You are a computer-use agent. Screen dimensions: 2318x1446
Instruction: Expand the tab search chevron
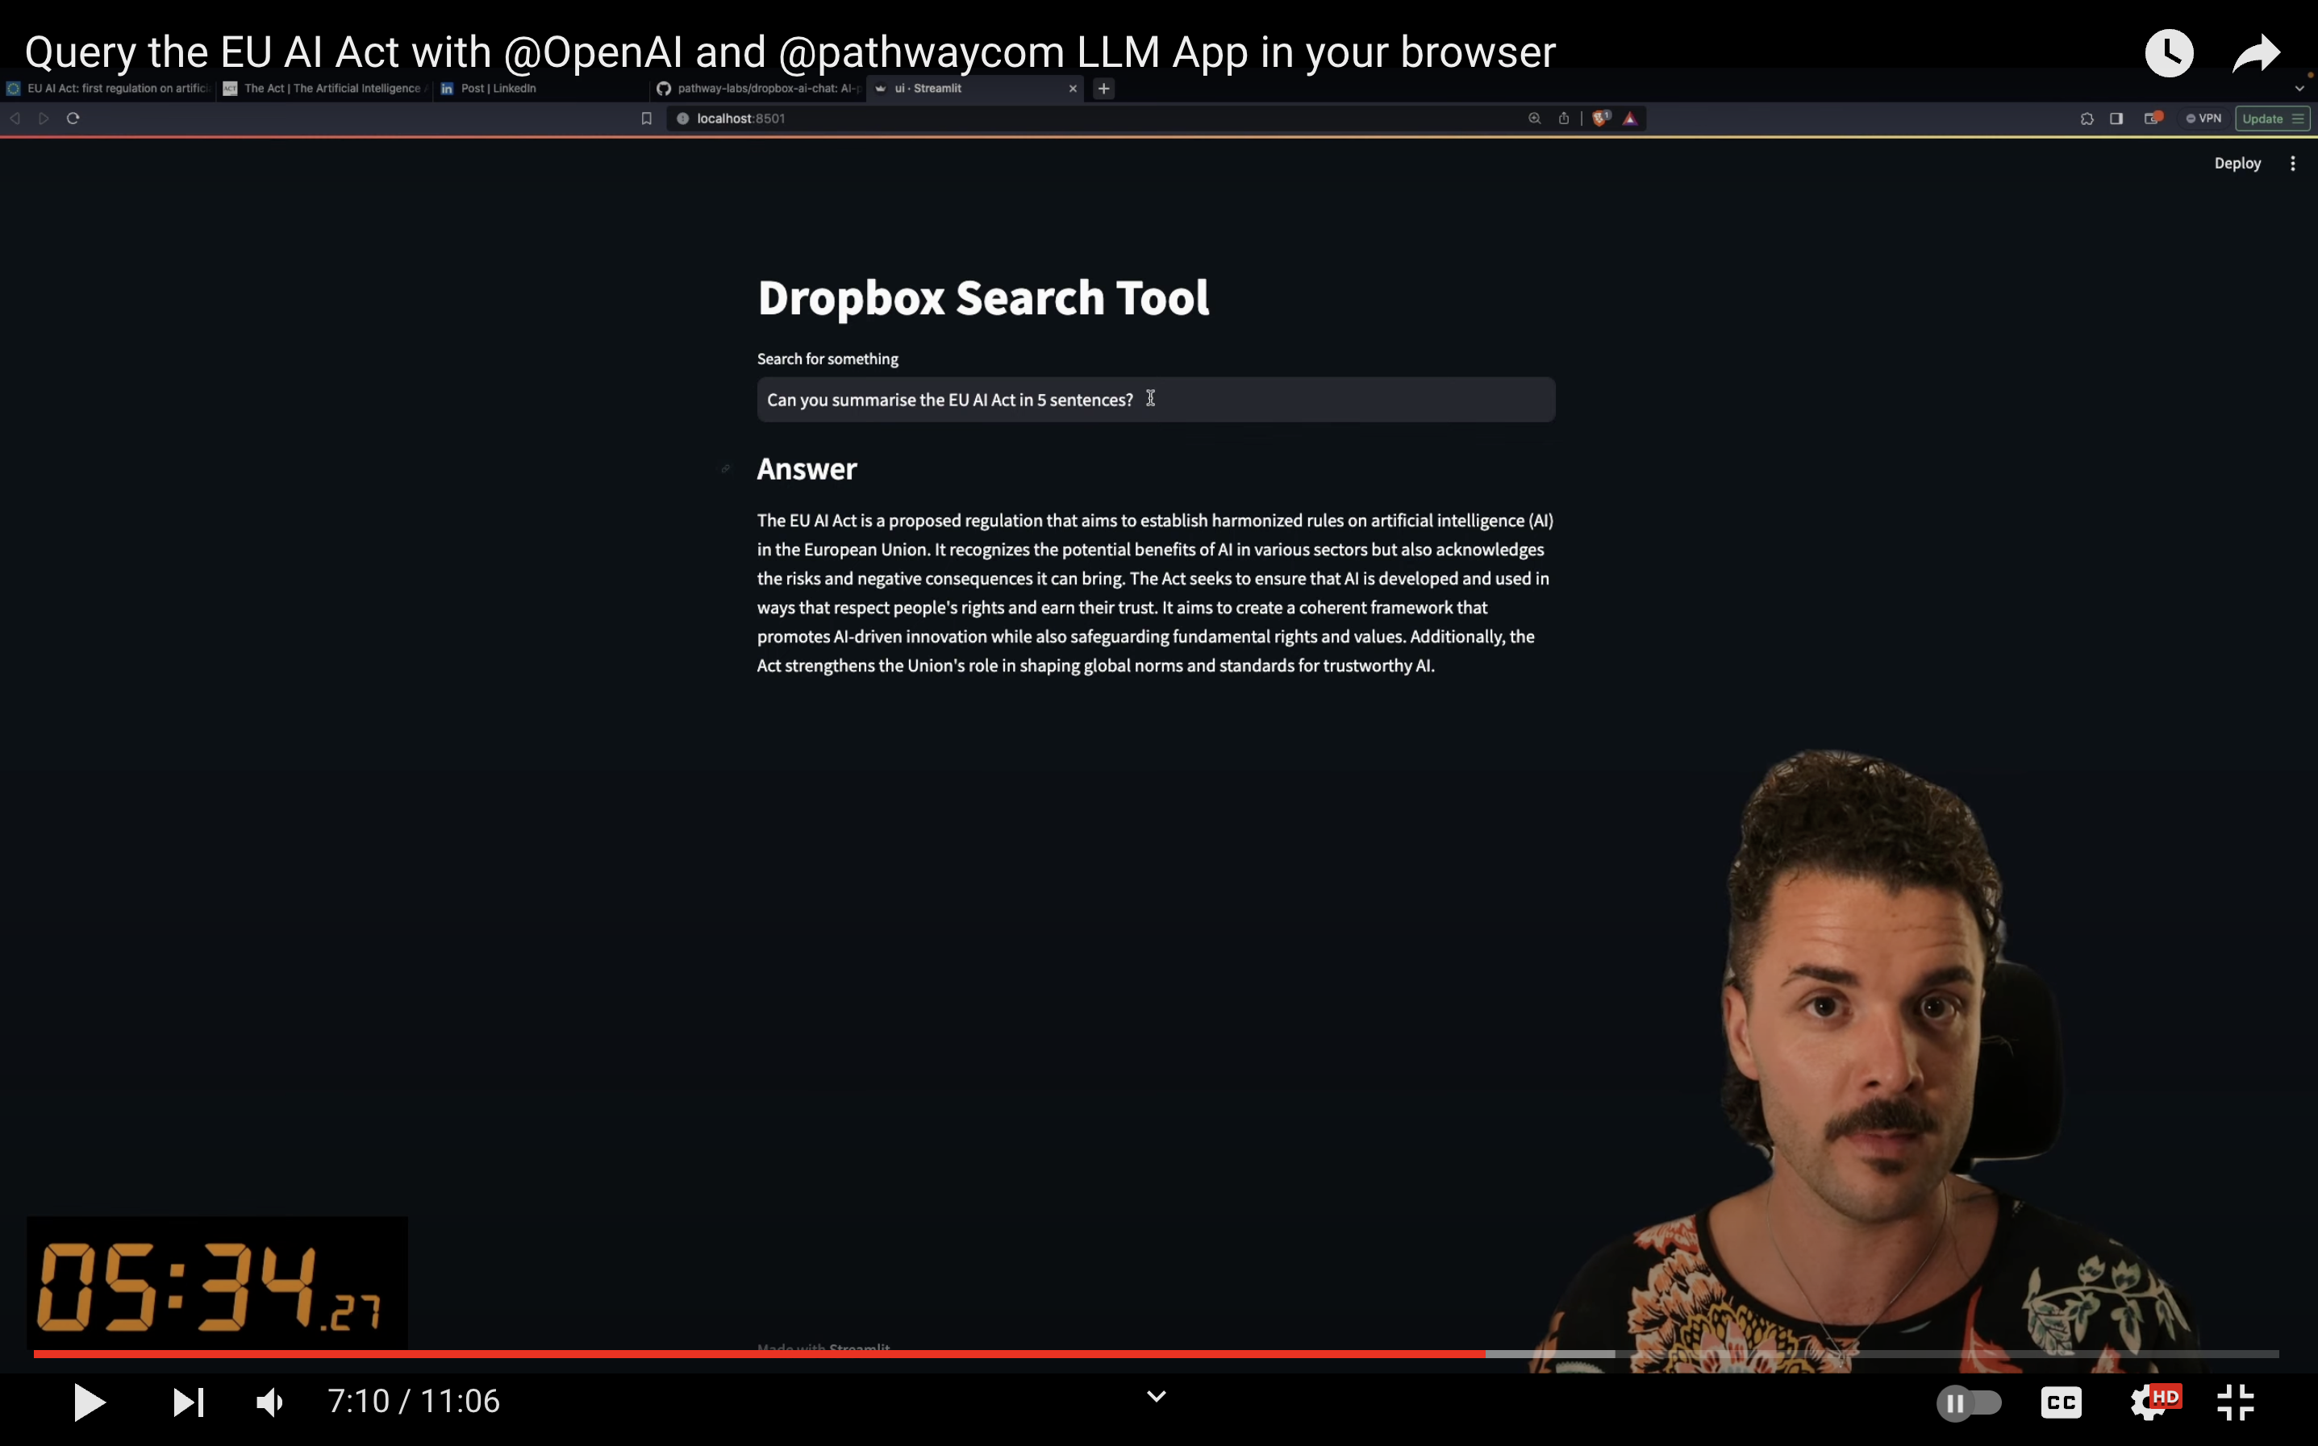point(2299,89)
